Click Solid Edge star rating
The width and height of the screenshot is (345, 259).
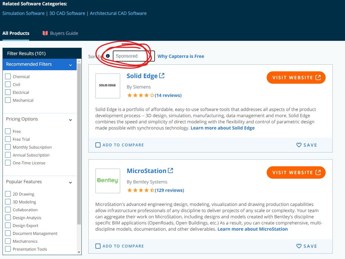point(141,95)
